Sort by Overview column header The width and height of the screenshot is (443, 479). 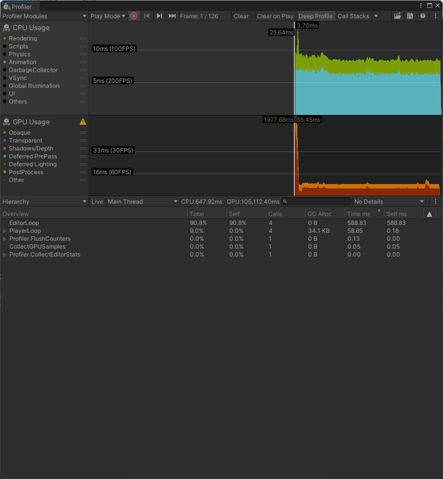point(94,214)
